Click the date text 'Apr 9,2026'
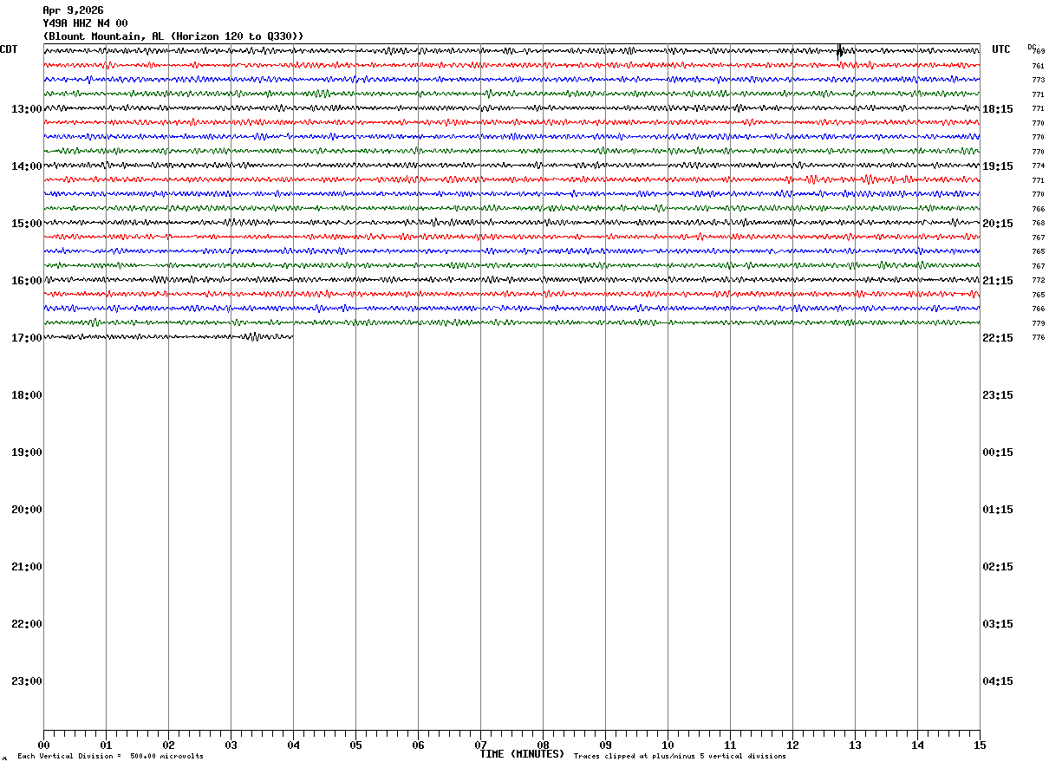The image size is (1049, 768). (x=73, y=10)
